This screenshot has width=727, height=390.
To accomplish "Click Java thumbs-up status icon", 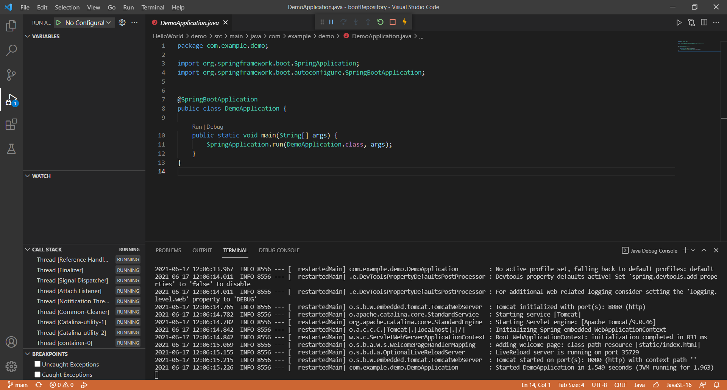I will tap(656, 385).
